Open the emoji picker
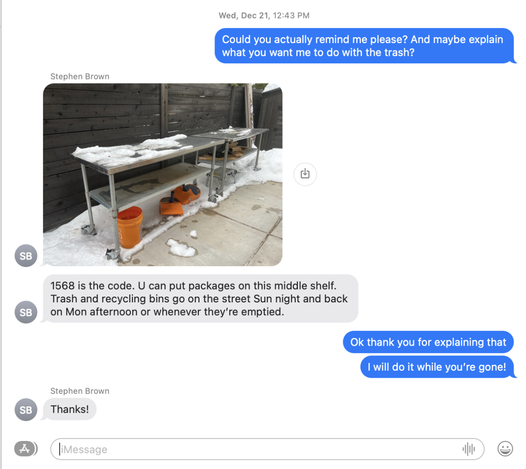 pos(505,449)
